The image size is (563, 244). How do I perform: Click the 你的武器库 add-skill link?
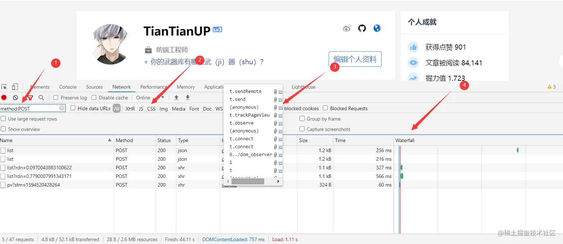(204, 62)
